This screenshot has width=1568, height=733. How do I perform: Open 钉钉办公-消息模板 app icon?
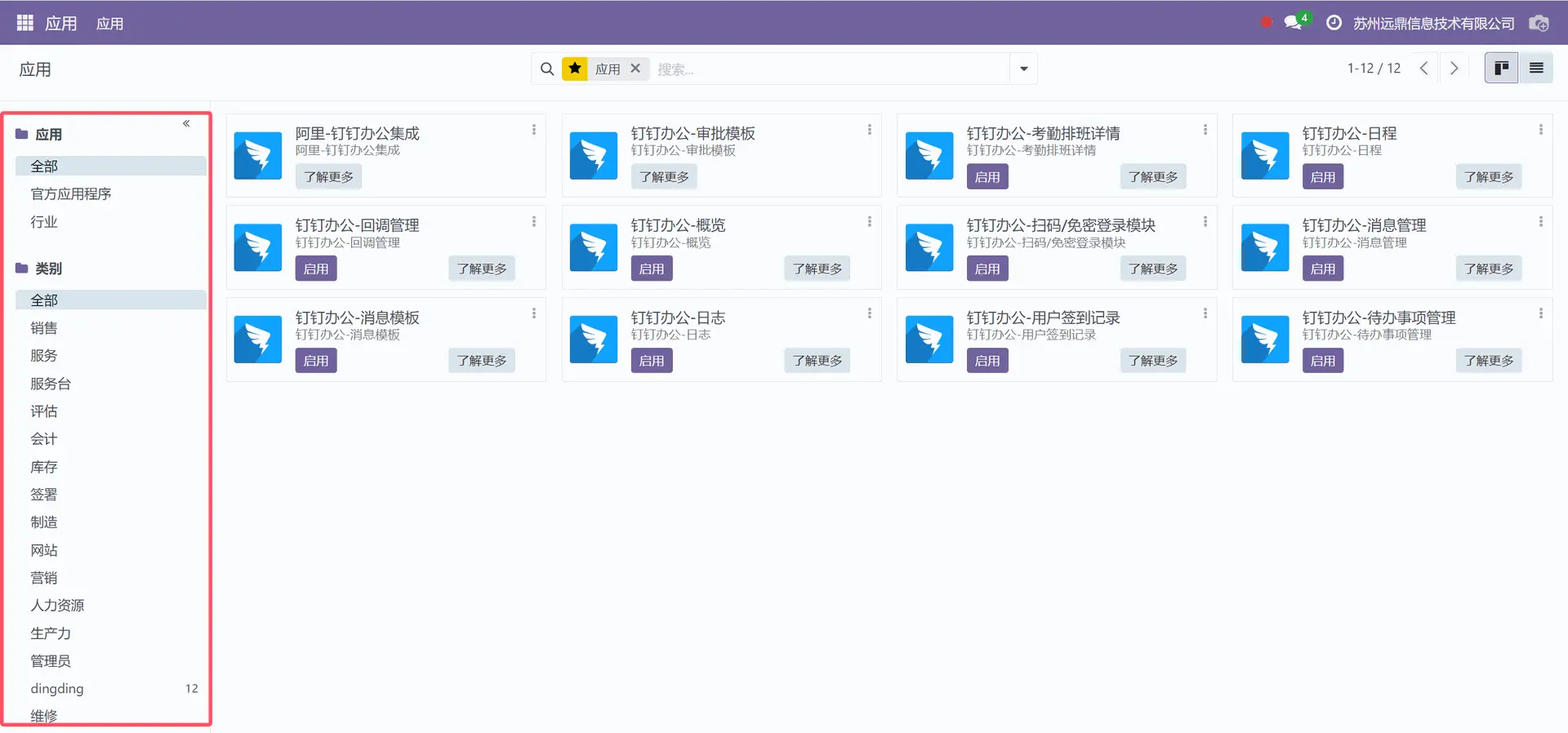(x=258, y=340)
